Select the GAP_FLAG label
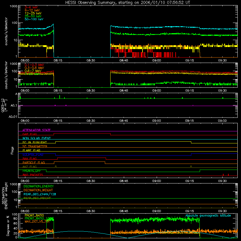 click(30, 134)
